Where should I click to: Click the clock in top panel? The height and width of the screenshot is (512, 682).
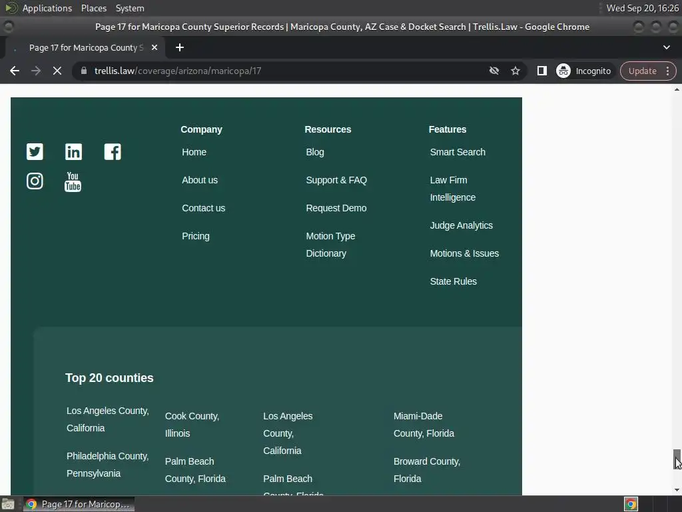[x=643, y=8]
